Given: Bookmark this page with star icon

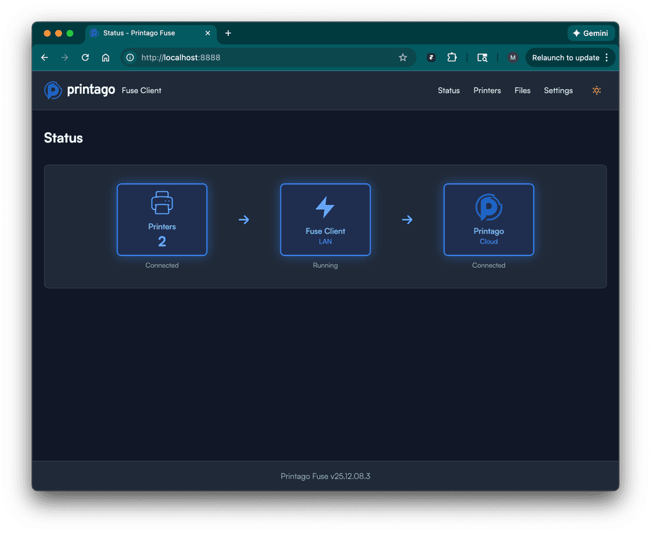Looking at the screenshot, I should (403, 58).
